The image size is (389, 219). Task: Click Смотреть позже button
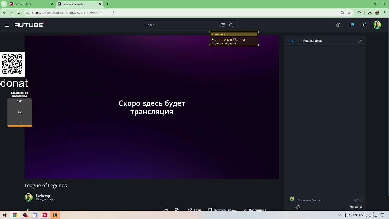point(222,210)
